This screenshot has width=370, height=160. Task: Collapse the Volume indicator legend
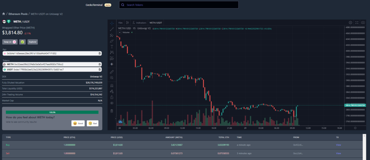tap(120, 32)
